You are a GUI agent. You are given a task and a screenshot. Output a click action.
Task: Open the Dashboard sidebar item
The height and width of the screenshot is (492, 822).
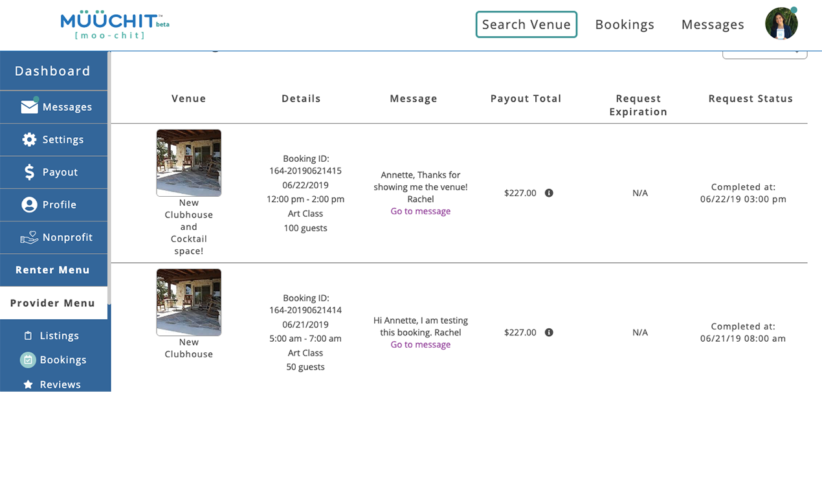pos(54,71)
